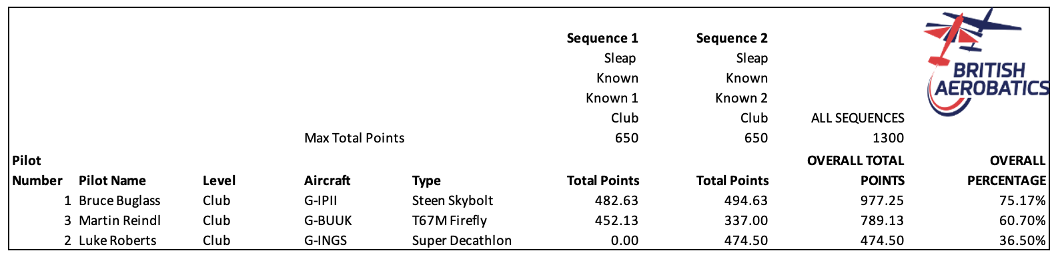Select aircraft registration G-BUUK
Image resolution: width=1054 pixels, height=253 pixels.
click(328, 220)
